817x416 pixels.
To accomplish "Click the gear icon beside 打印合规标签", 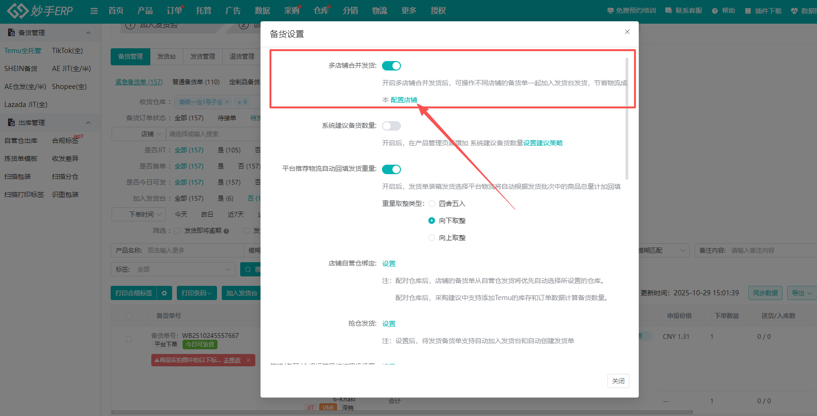I will pyautogui.click(x=165, y=293).
